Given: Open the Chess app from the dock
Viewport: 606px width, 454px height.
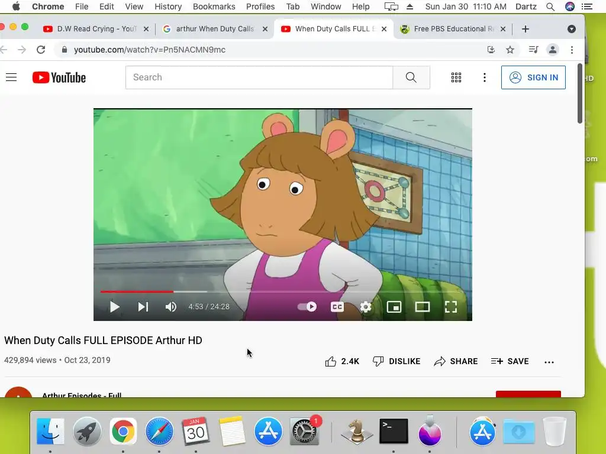Looking at the screenshot, I should tap(356, 431).
